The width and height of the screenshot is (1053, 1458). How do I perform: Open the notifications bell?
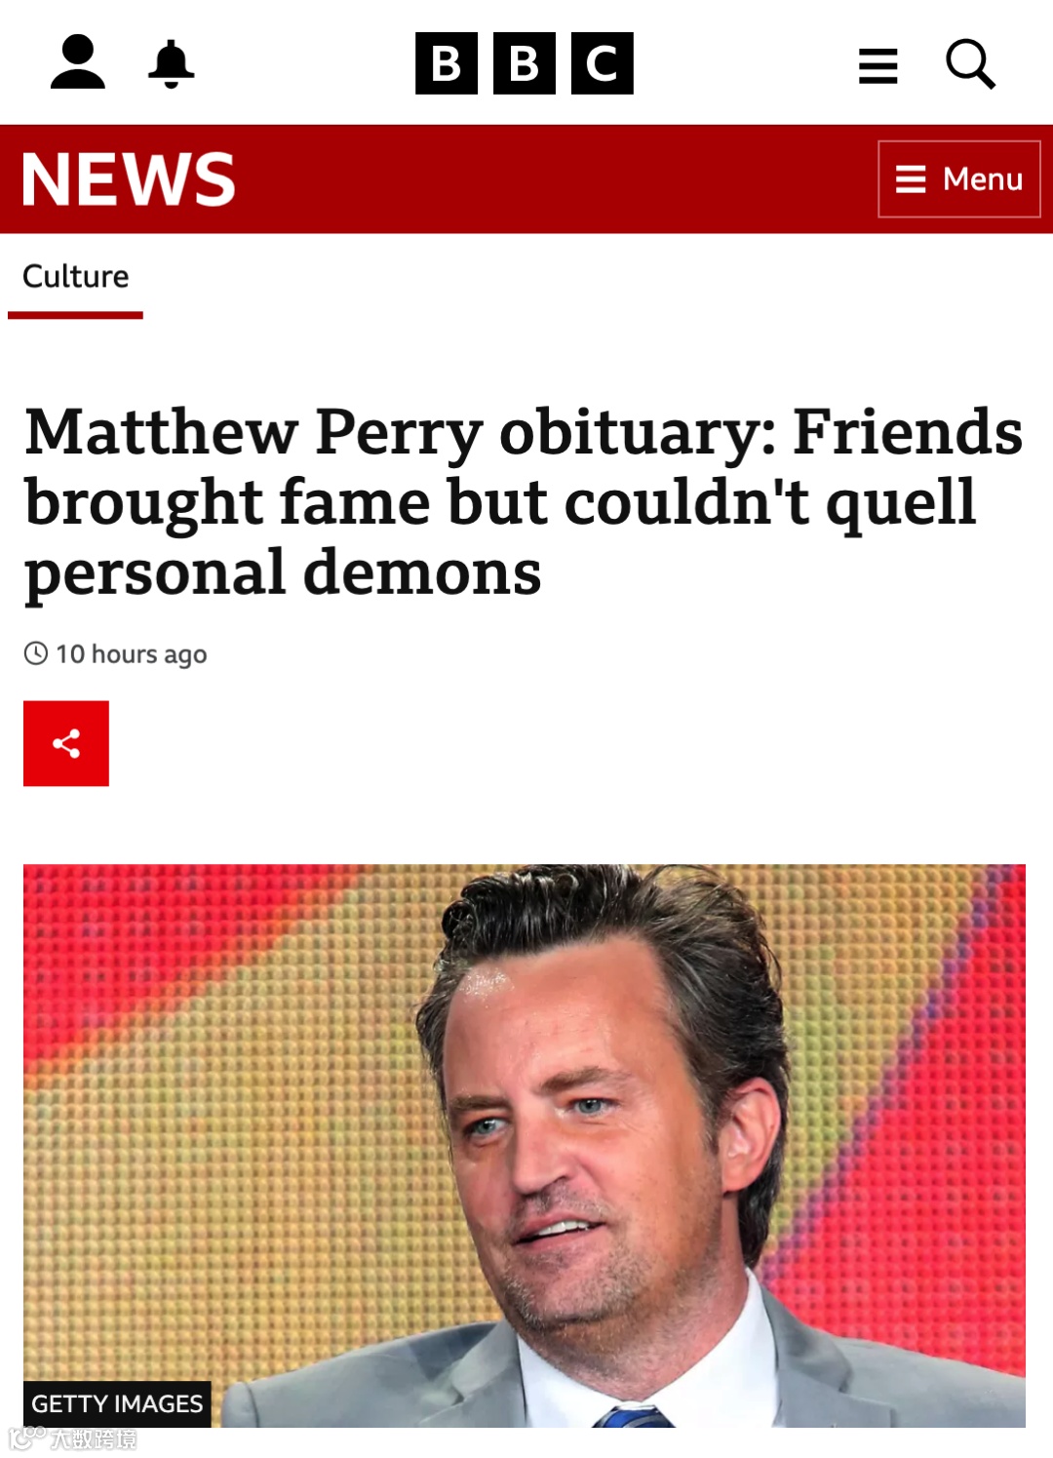tap(172, 64)
